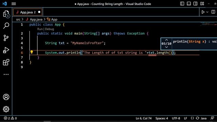Show next println signature with down arrow
Viewport: 217px width, 122px height.
click(166, 47)
